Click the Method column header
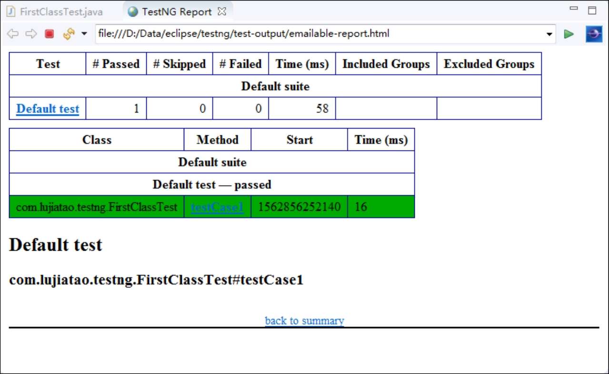This screenshot has width=609, height=374. (x=218, y=140)
